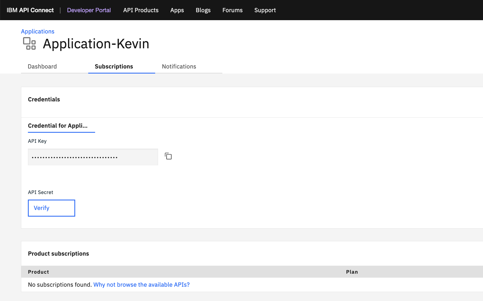Image resolution: width=483 pixels, height=301 pixels.
Task: Click the IBM API Connect logo
Action: click(30, 10)
